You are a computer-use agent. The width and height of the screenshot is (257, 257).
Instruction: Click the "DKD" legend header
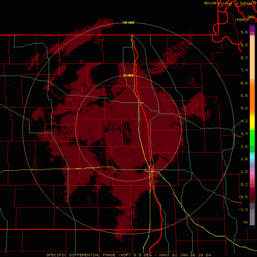tap(251, 17)
